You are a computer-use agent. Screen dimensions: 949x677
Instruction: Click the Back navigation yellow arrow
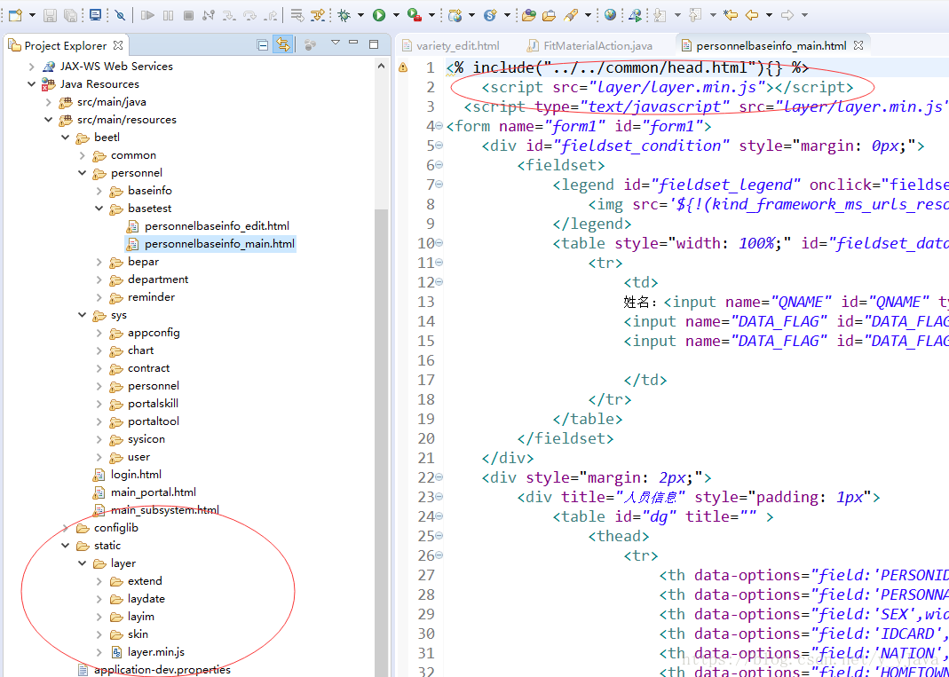tap(752, 14)
